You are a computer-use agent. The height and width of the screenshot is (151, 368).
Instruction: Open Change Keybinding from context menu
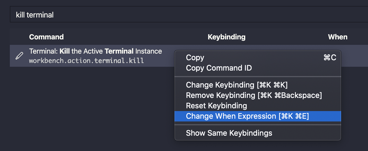point(237,85)
